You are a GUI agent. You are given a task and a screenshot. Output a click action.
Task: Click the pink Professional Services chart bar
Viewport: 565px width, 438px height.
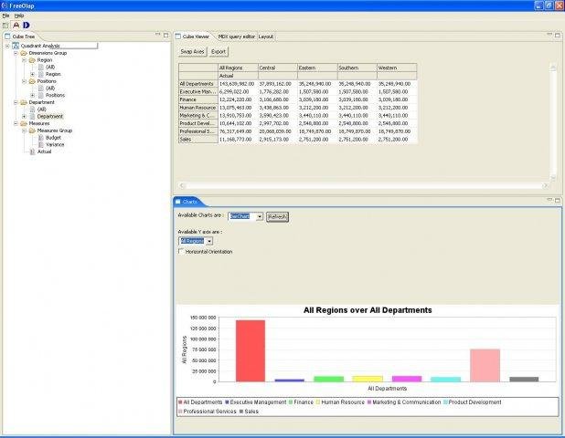(x=485, y=365)
